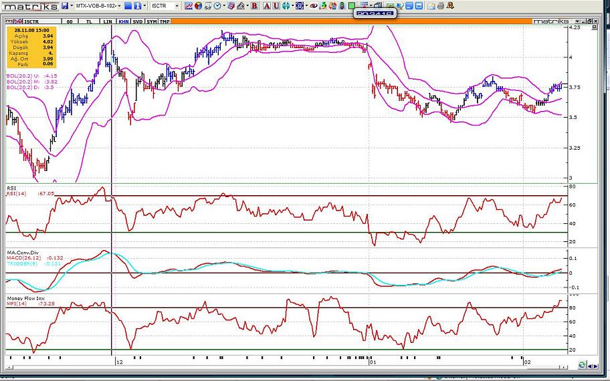
Task: Click the red A icon
Action: pyautogui.click(x=266, y=5)
